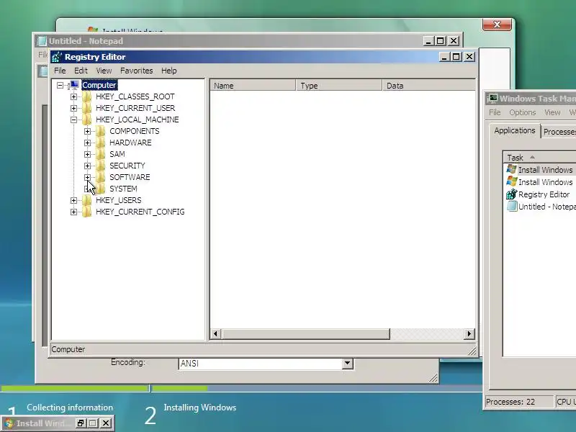
Task: Close the red Install Windows dialog
Action: coord(497,24)
